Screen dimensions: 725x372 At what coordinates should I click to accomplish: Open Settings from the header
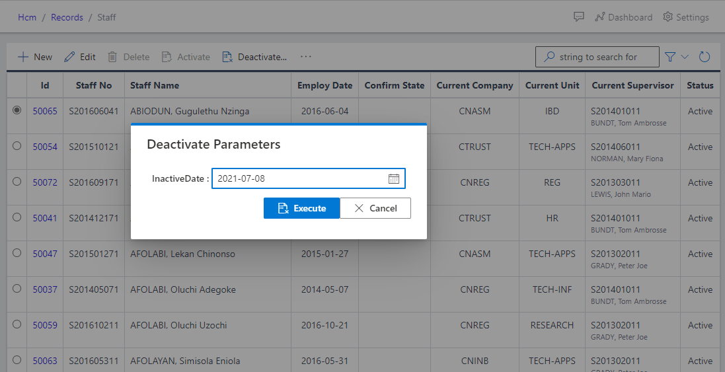[686, 17]
